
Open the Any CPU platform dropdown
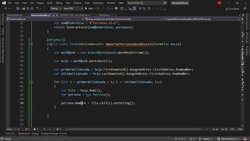click(73, 9)
